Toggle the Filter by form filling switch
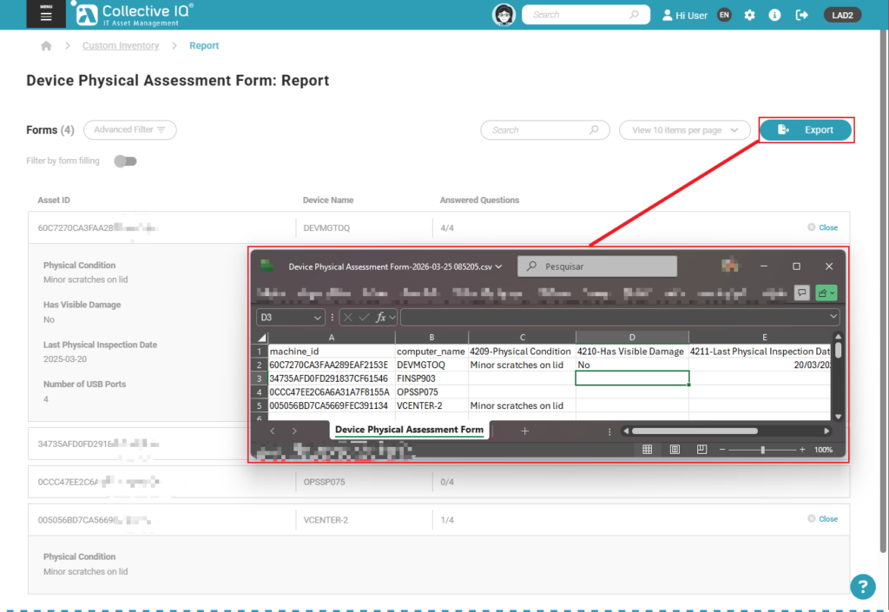Viewport: 889px width, 612px height. pyautogui.click(x=126, y=161)
